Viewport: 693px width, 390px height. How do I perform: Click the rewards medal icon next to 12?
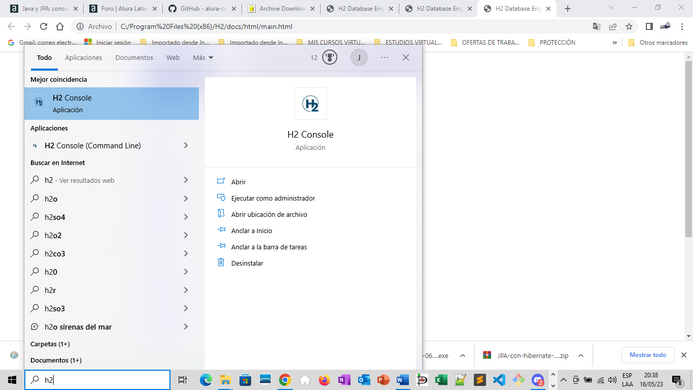[330, 57]
